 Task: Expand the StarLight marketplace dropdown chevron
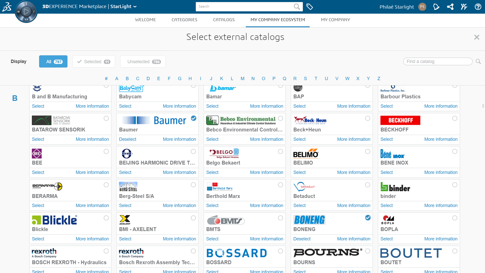click(135, 7)
